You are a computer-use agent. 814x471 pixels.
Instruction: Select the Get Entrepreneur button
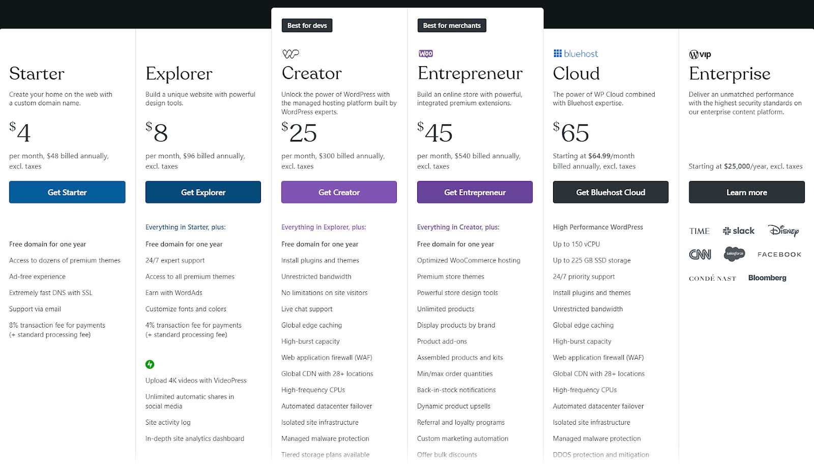pos(475,192)
